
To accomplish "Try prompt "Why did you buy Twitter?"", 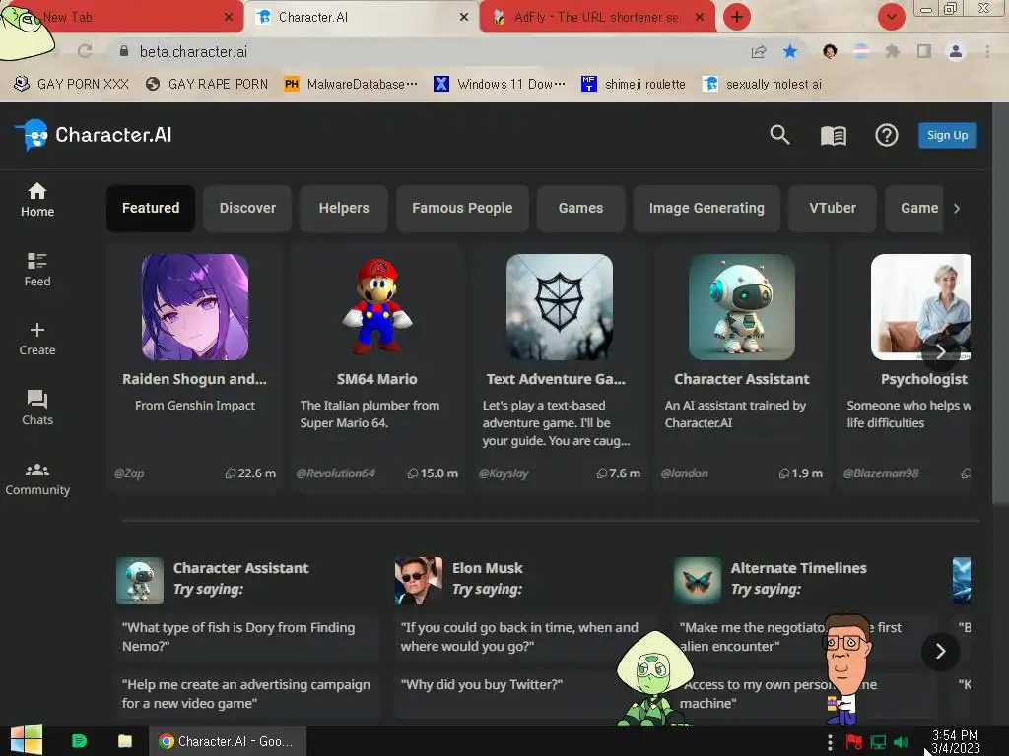I will 526,694.
